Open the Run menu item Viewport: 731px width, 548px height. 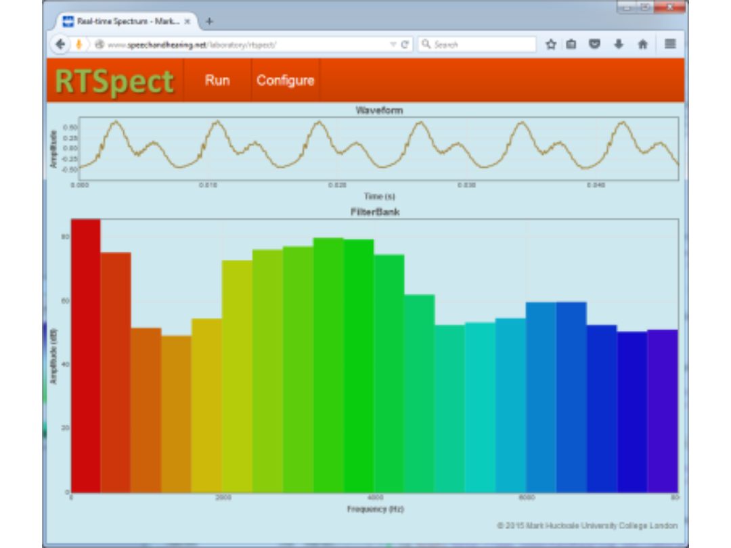(217, 80)
